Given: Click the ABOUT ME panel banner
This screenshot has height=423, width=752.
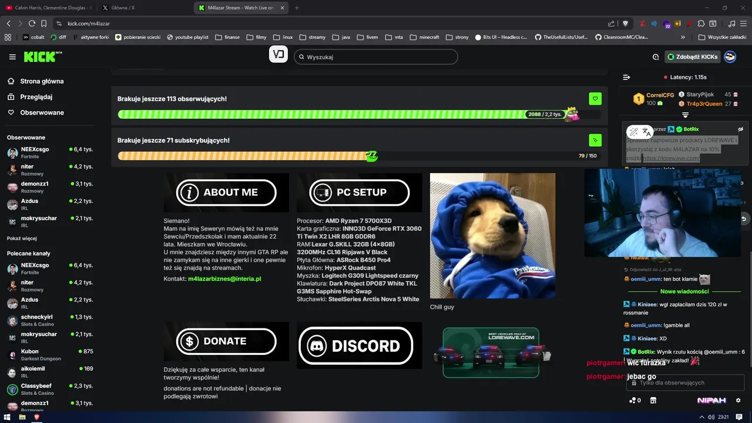Looking at the screenshot, I should [x=226, y=192].
